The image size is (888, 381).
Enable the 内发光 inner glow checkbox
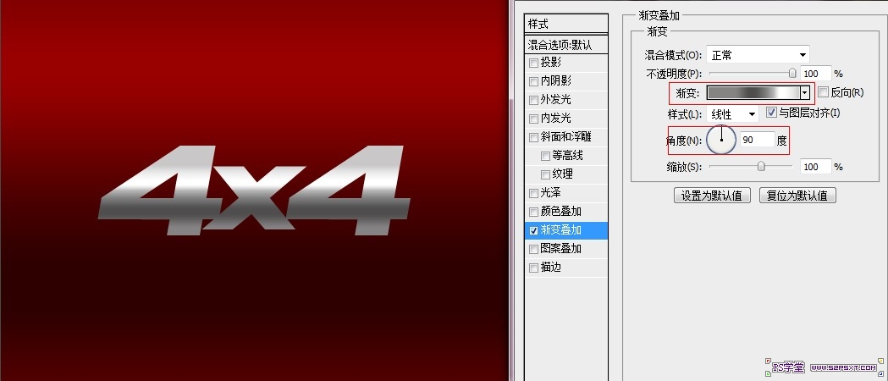[533, 119]
